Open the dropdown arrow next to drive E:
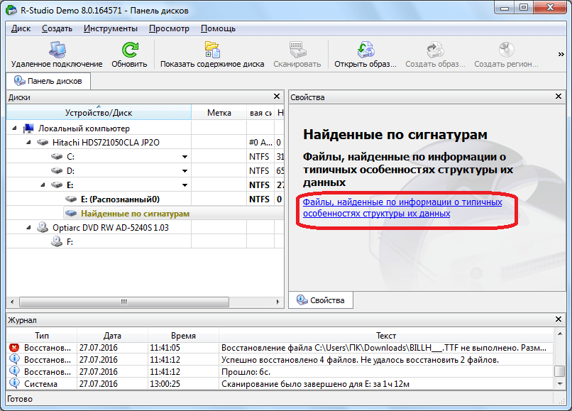Screen dimensions: 572x411 pos(185,185)
